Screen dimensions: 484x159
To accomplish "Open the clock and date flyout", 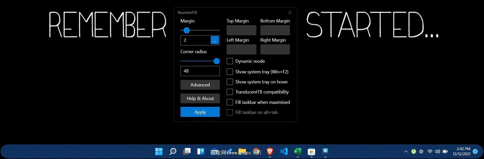I will point(461,151).
